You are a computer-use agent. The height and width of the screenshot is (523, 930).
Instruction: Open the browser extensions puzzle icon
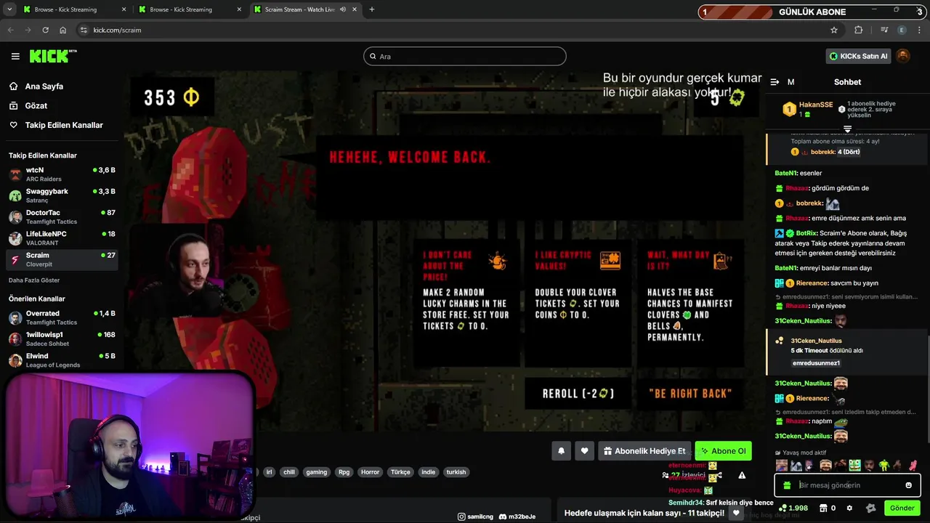pos(859,30)
